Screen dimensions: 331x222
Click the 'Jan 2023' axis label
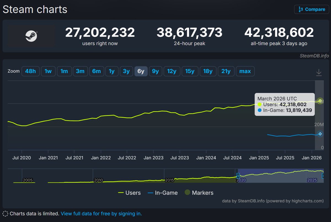154,158
